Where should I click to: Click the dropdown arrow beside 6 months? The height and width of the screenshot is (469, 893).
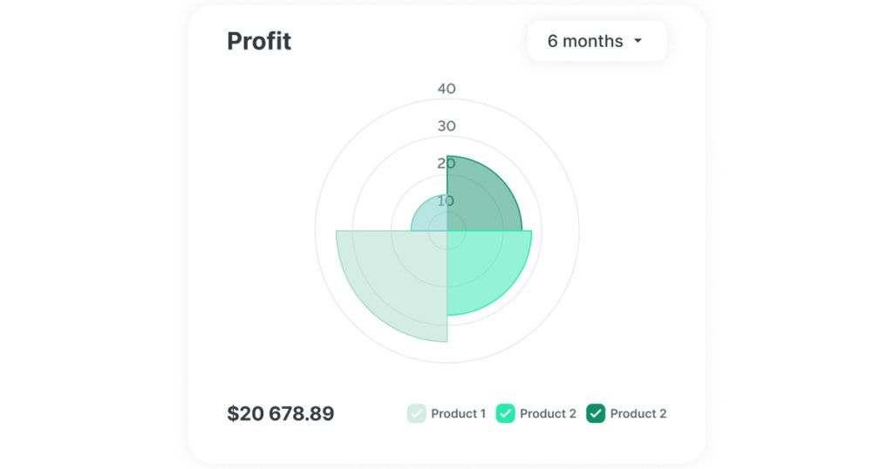point(637,41)
